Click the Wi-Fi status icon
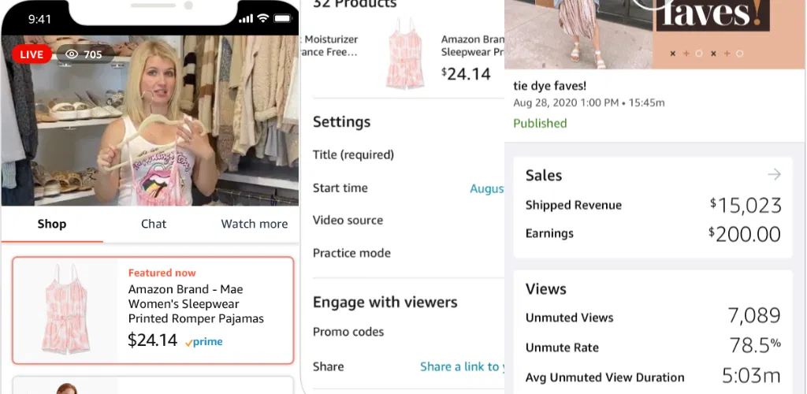Image resolution: width=807 pixels, height=394 pixels. point(263,18)
